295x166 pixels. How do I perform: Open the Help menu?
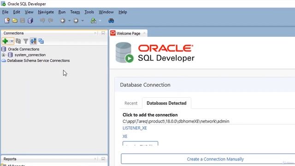pos(123,12)
